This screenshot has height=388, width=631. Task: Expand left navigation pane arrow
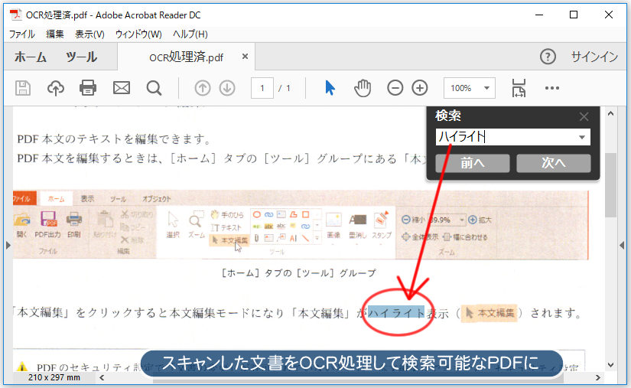[8, 245]
